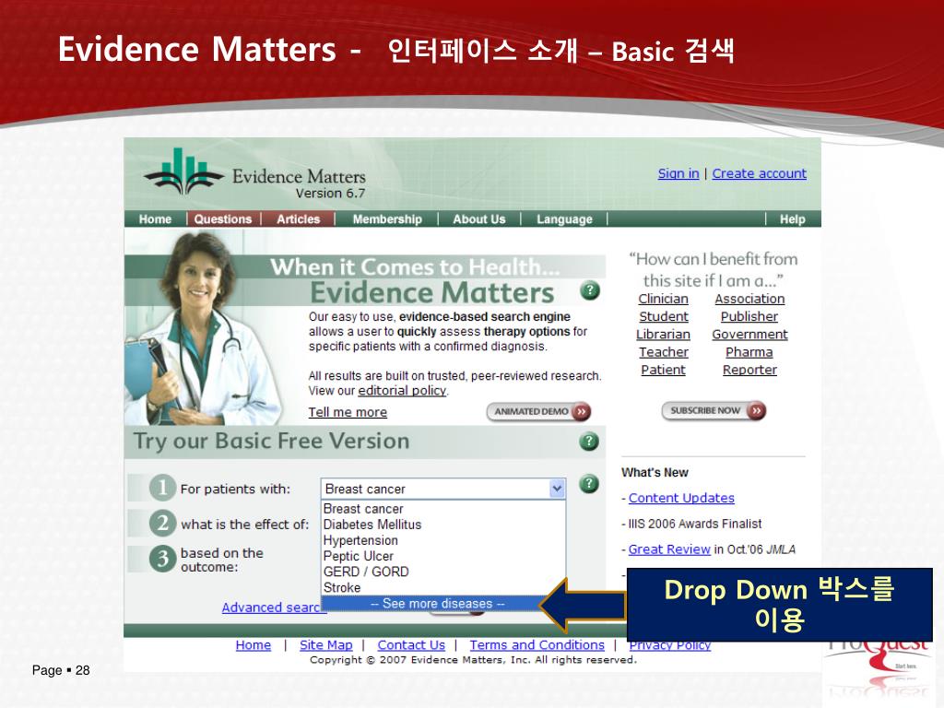Pick Hypertension in the disease list
Image resolution: width=944 pixels, height=708 pixels.
443,540
